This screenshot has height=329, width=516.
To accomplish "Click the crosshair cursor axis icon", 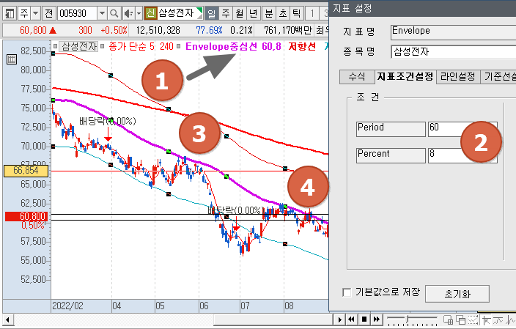I will click(486, 319).
